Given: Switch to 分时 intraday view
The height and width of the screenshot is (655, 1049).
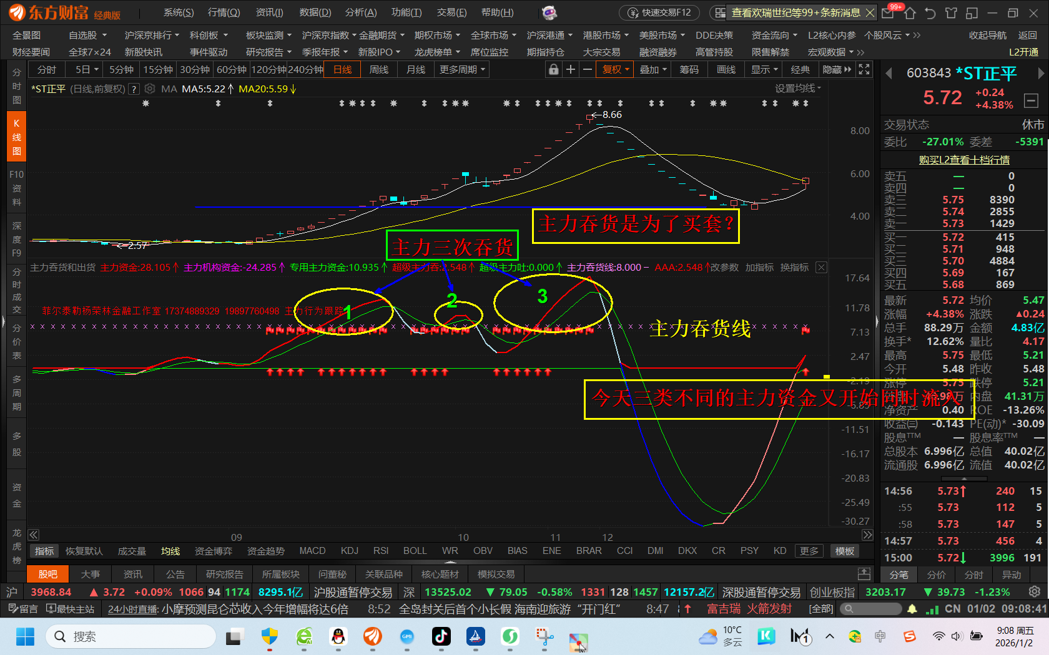Looking at the screenshot, I should (47, 70).
